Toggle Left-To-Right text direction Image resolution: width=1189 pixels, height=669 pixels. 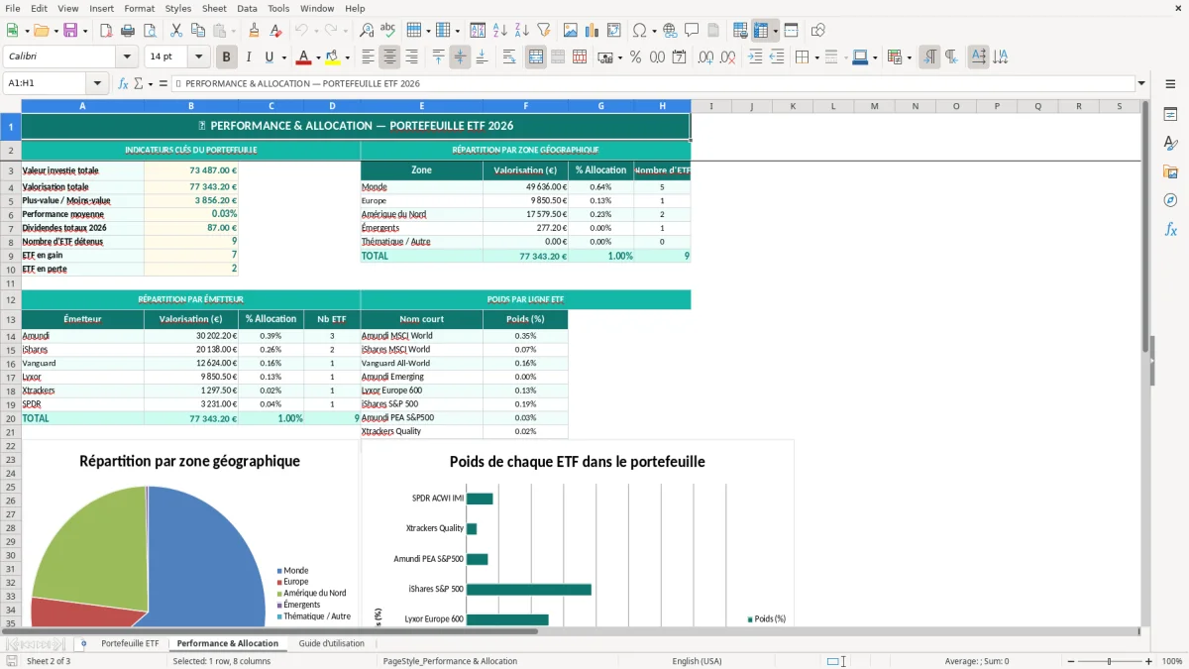[929, 57]
